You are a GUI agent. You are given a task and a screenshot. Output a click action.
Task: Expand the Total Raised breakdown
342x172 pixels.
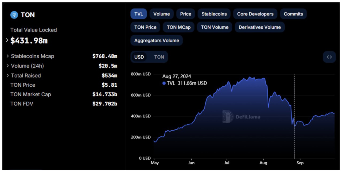(8, 75)
